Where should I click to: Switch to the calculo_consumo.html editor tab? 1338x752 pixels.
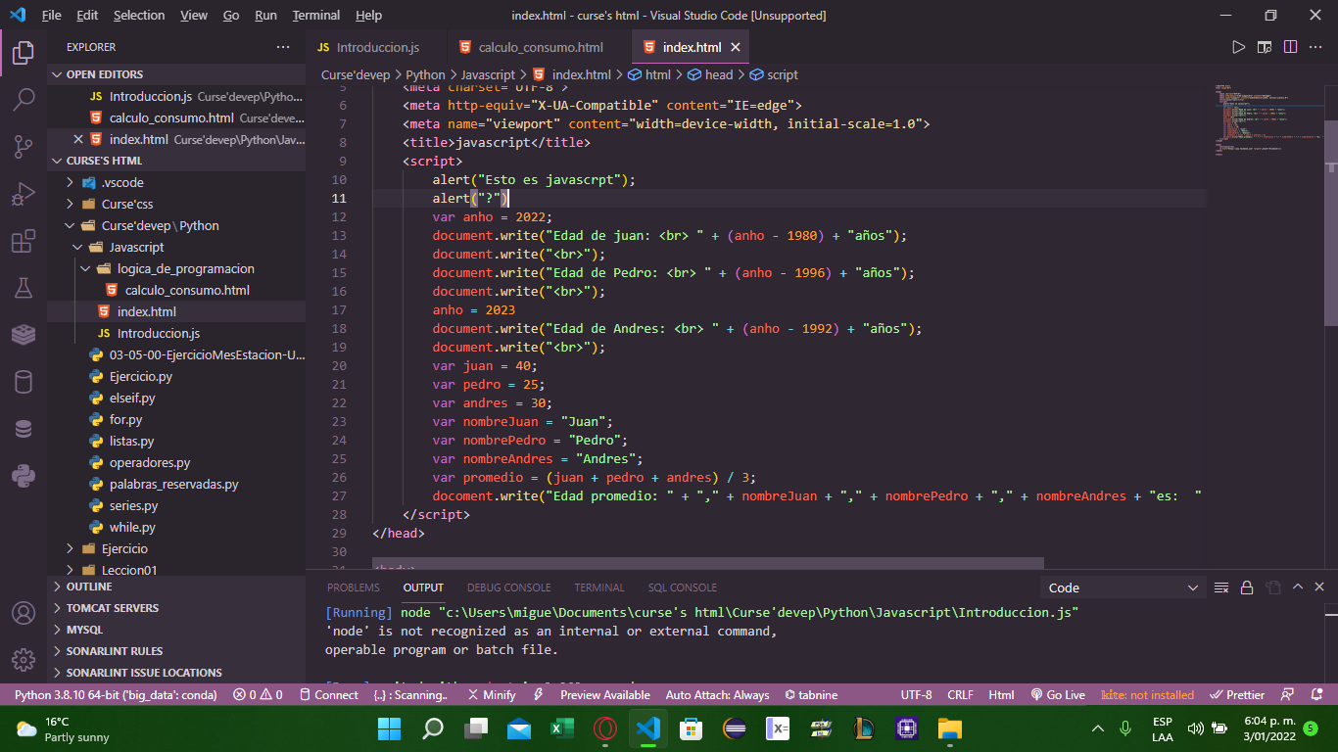[x=540, y=47]
